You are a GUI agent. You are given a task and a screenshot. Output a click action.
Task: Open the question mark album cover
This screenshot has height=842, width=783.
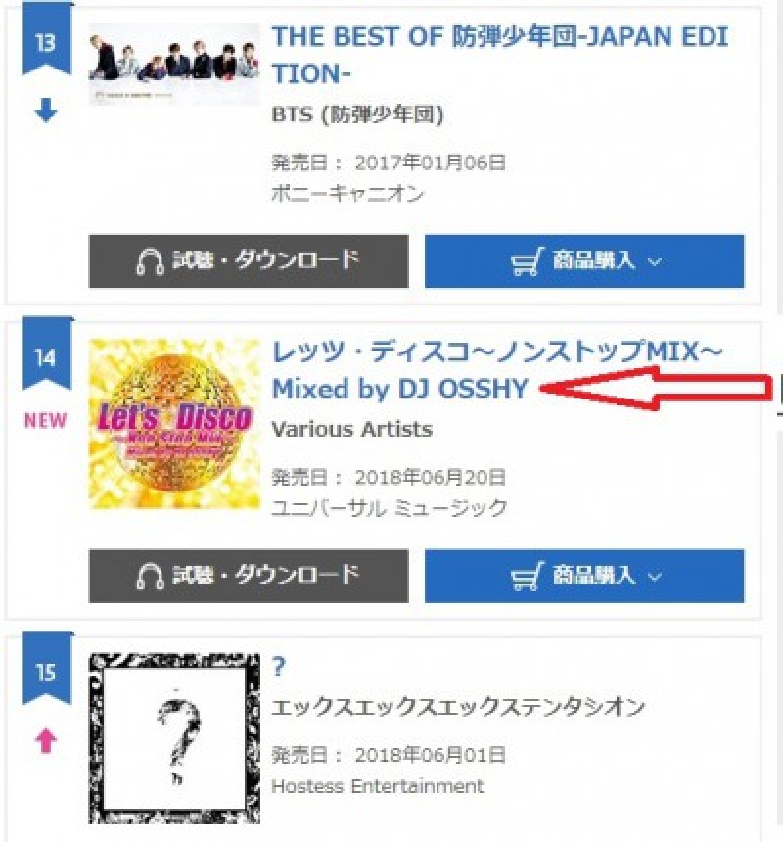[x=174, y=738]
